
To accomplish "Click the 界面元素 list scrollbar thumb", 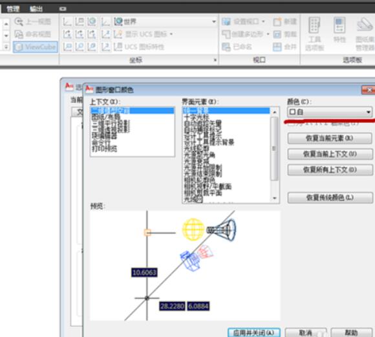I will coord(275,148).
